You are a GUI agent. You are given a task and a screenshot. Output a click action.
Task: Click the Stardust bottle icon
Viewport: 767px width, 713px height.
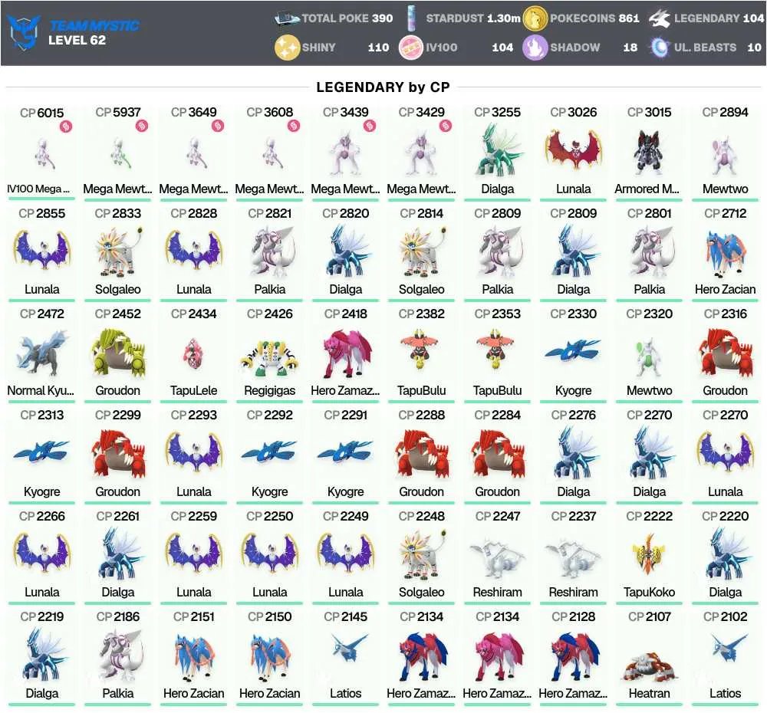coord(411,18)
